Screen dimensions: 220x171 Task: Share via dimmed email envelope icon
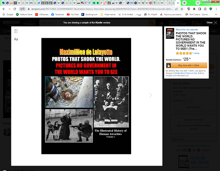(x=185, y=150)
